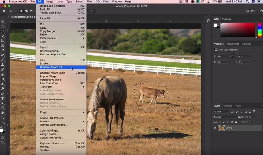
Task: Click Undo Load Selection
Action: 61,6
